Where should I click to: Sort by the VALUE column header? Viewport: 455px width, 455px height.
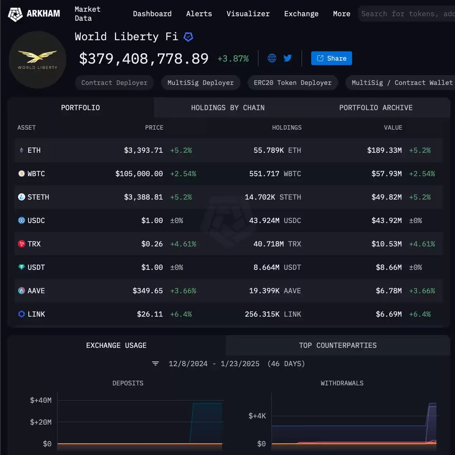coord(393,127)
